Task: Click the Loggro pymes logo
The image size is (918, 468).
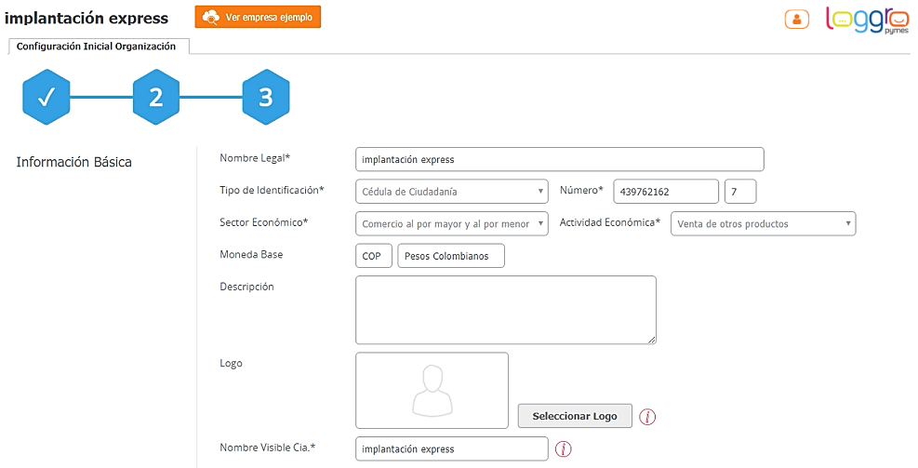Action: point(867,20)
